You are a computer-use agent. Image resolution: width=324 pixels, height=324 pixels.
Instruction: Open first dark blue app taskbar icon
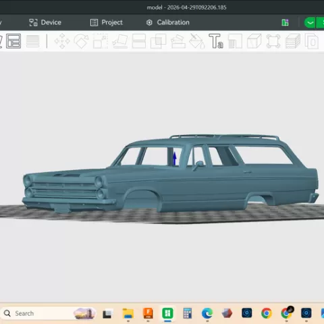pyautogui.click(x=246, y=313)
